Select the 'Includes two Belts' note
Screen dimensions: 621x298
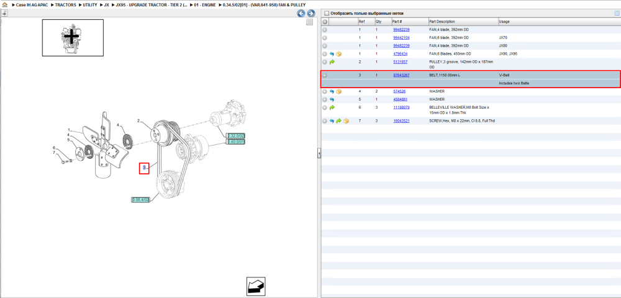[x=514, y=83]
